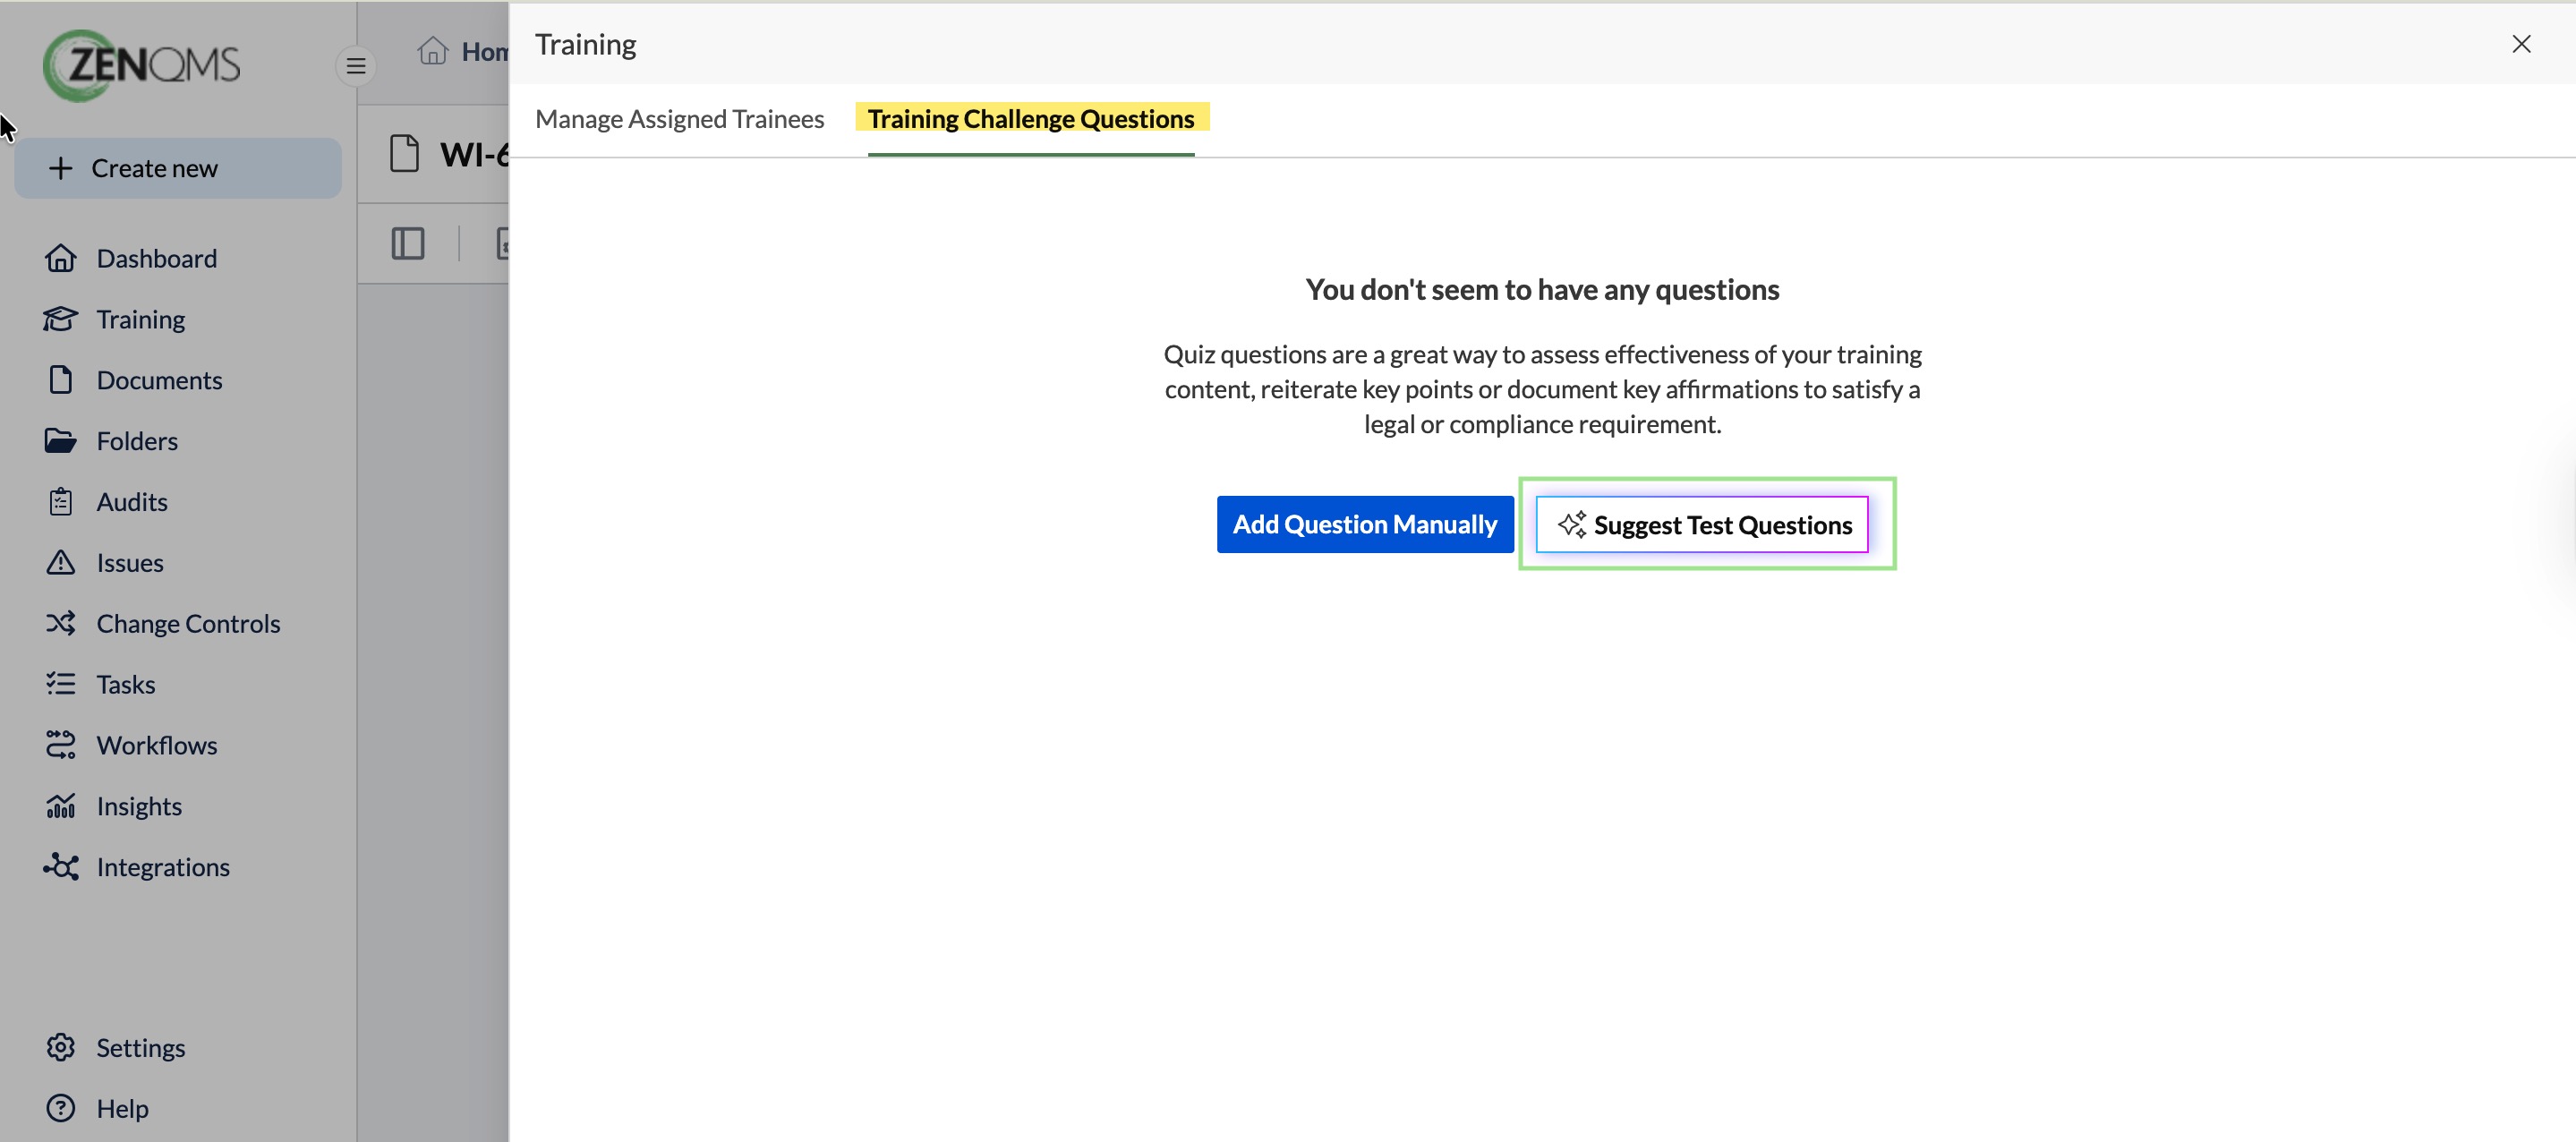This screenshot has height=1142, width=2576.
Task: Click the ZenQMS logo
Action: point(141,65)
